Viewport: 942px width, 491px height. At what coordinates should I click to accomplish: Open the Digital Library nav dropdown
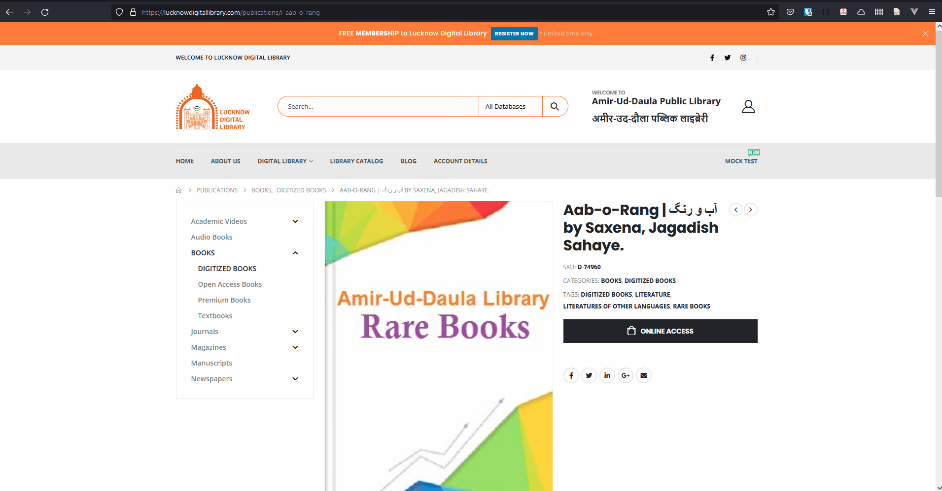point(285,161)
